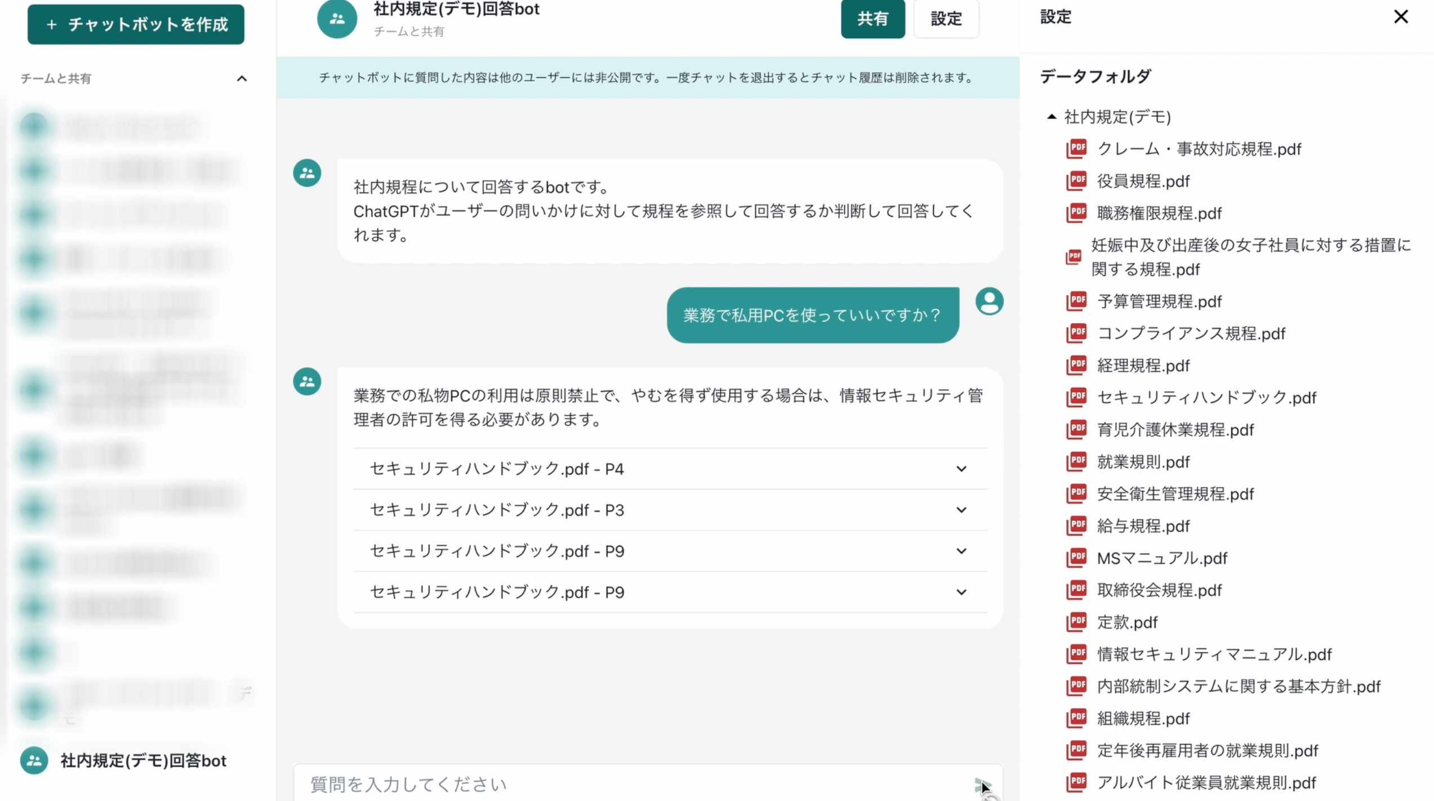
Task: Click the user avatar beside the question bubble
Action: (x=989, y=301)
